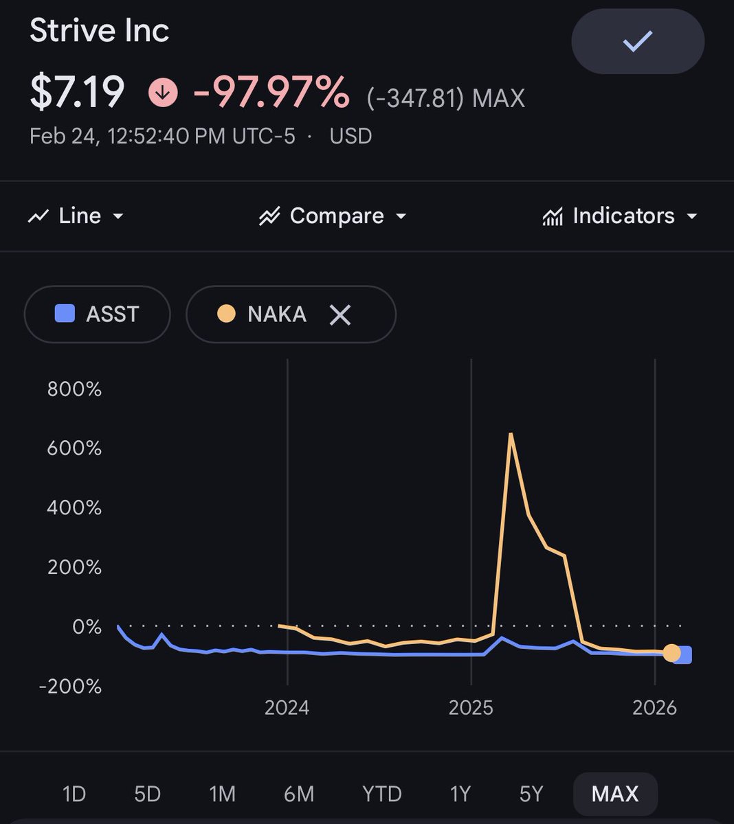Click the 200% axis label

[x=74, y=567]
